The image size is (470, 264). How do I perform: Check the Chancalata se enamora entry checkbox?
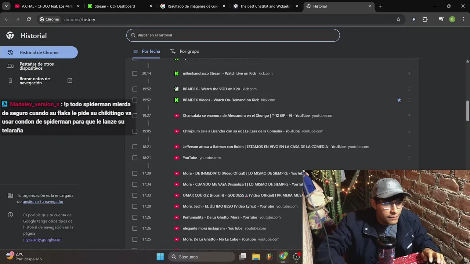pyautogui.click(x=135, y=115)
